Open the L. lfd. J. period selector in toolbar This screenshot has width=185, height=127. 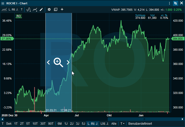point(13,9)
